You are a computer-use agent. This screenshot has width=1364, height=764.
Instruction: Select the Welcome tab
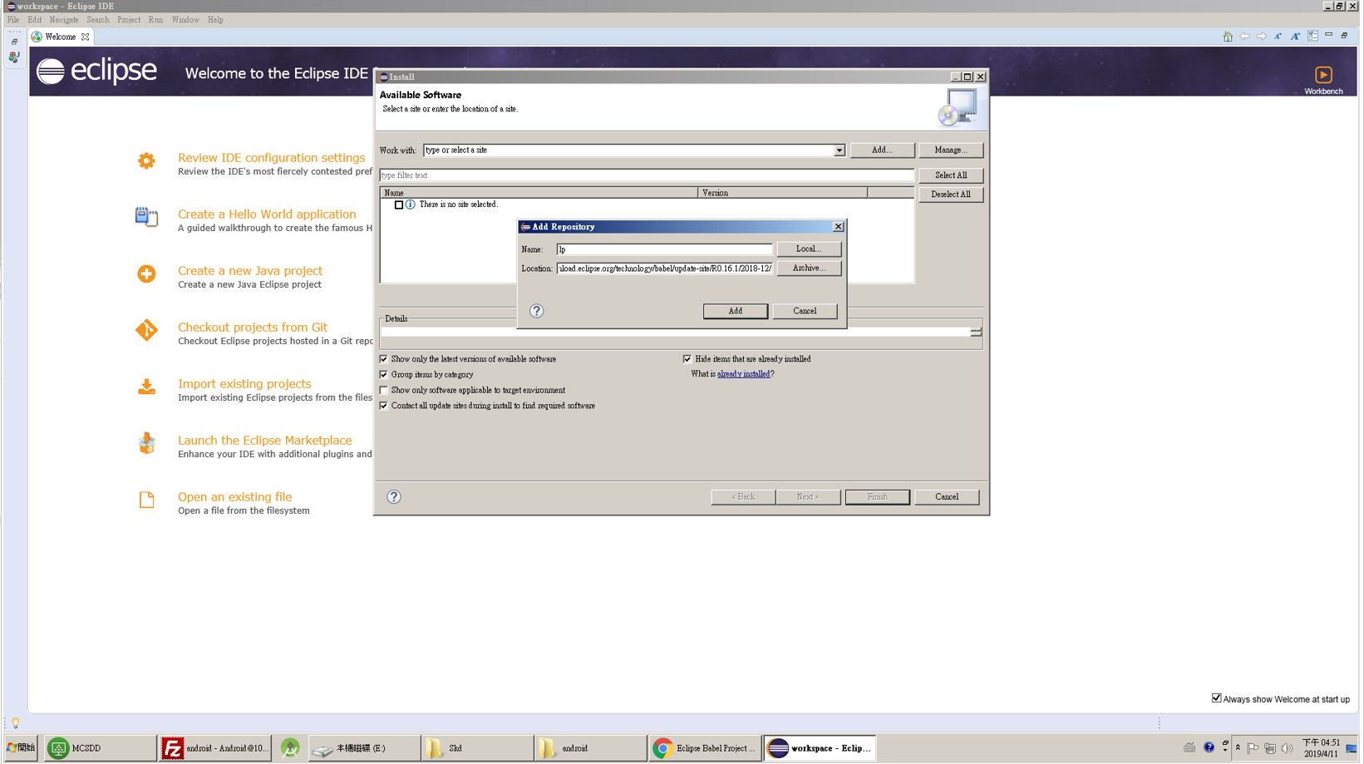(60, 37)
